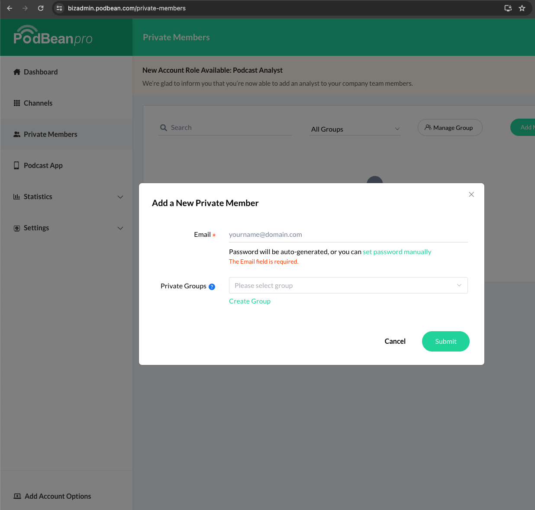535x510 pixels.
Task: Click the set password manually link
Action: (x=397, y=252)
